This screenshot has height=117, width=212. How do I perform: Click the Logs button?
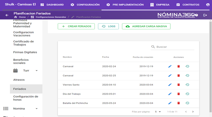(x=108, y=26)
